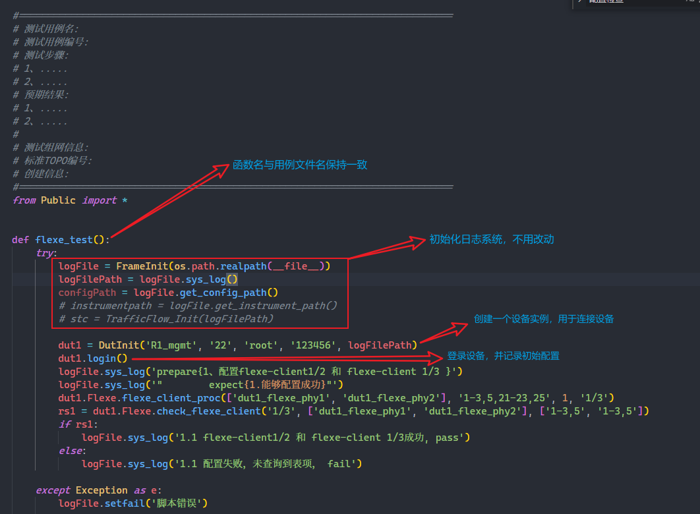Click the commented instrumentpath line
This screenshot has height=514, width=700.
[198, 306]
